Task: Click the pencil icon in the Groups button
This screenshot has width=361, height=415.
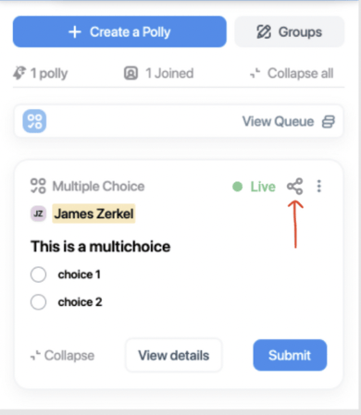Action: [264, 32]
